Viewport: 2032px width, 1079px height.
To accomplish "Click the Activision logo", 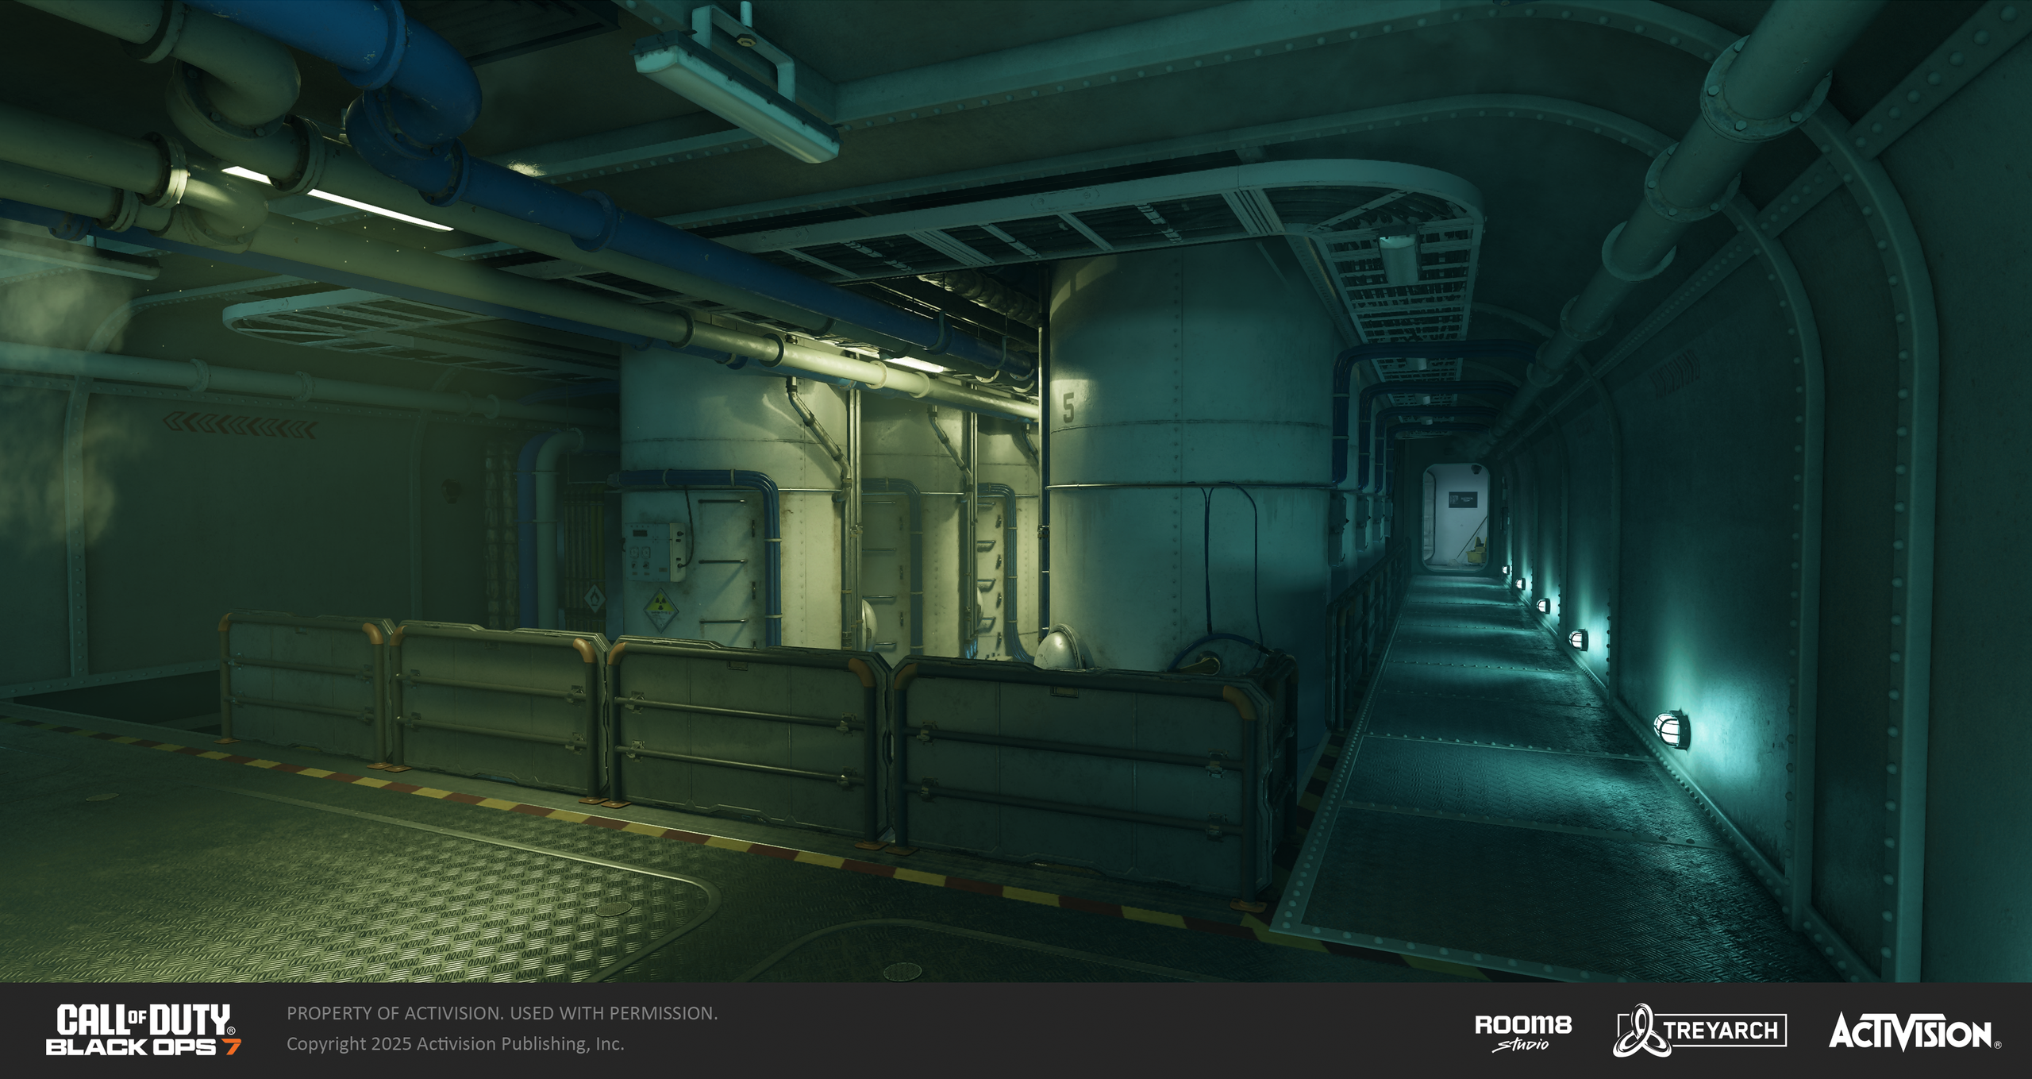I will 1915,1031.
